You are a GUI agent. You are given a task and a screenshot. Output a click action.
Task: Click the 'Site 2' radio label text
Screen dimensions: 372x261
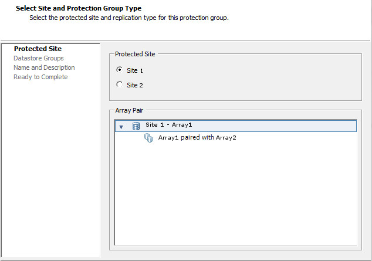click(x=135, y=85)
